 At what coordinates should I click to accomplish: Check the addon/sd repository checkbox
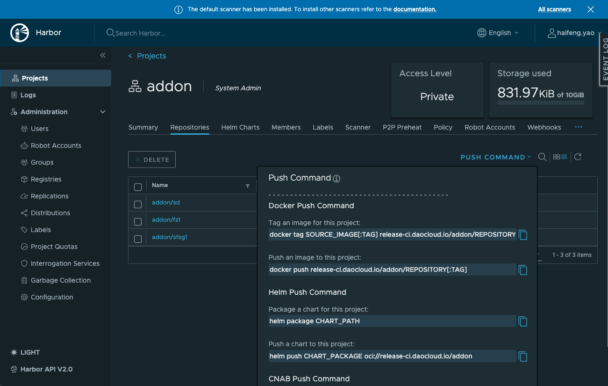click(x=138, y=204)
